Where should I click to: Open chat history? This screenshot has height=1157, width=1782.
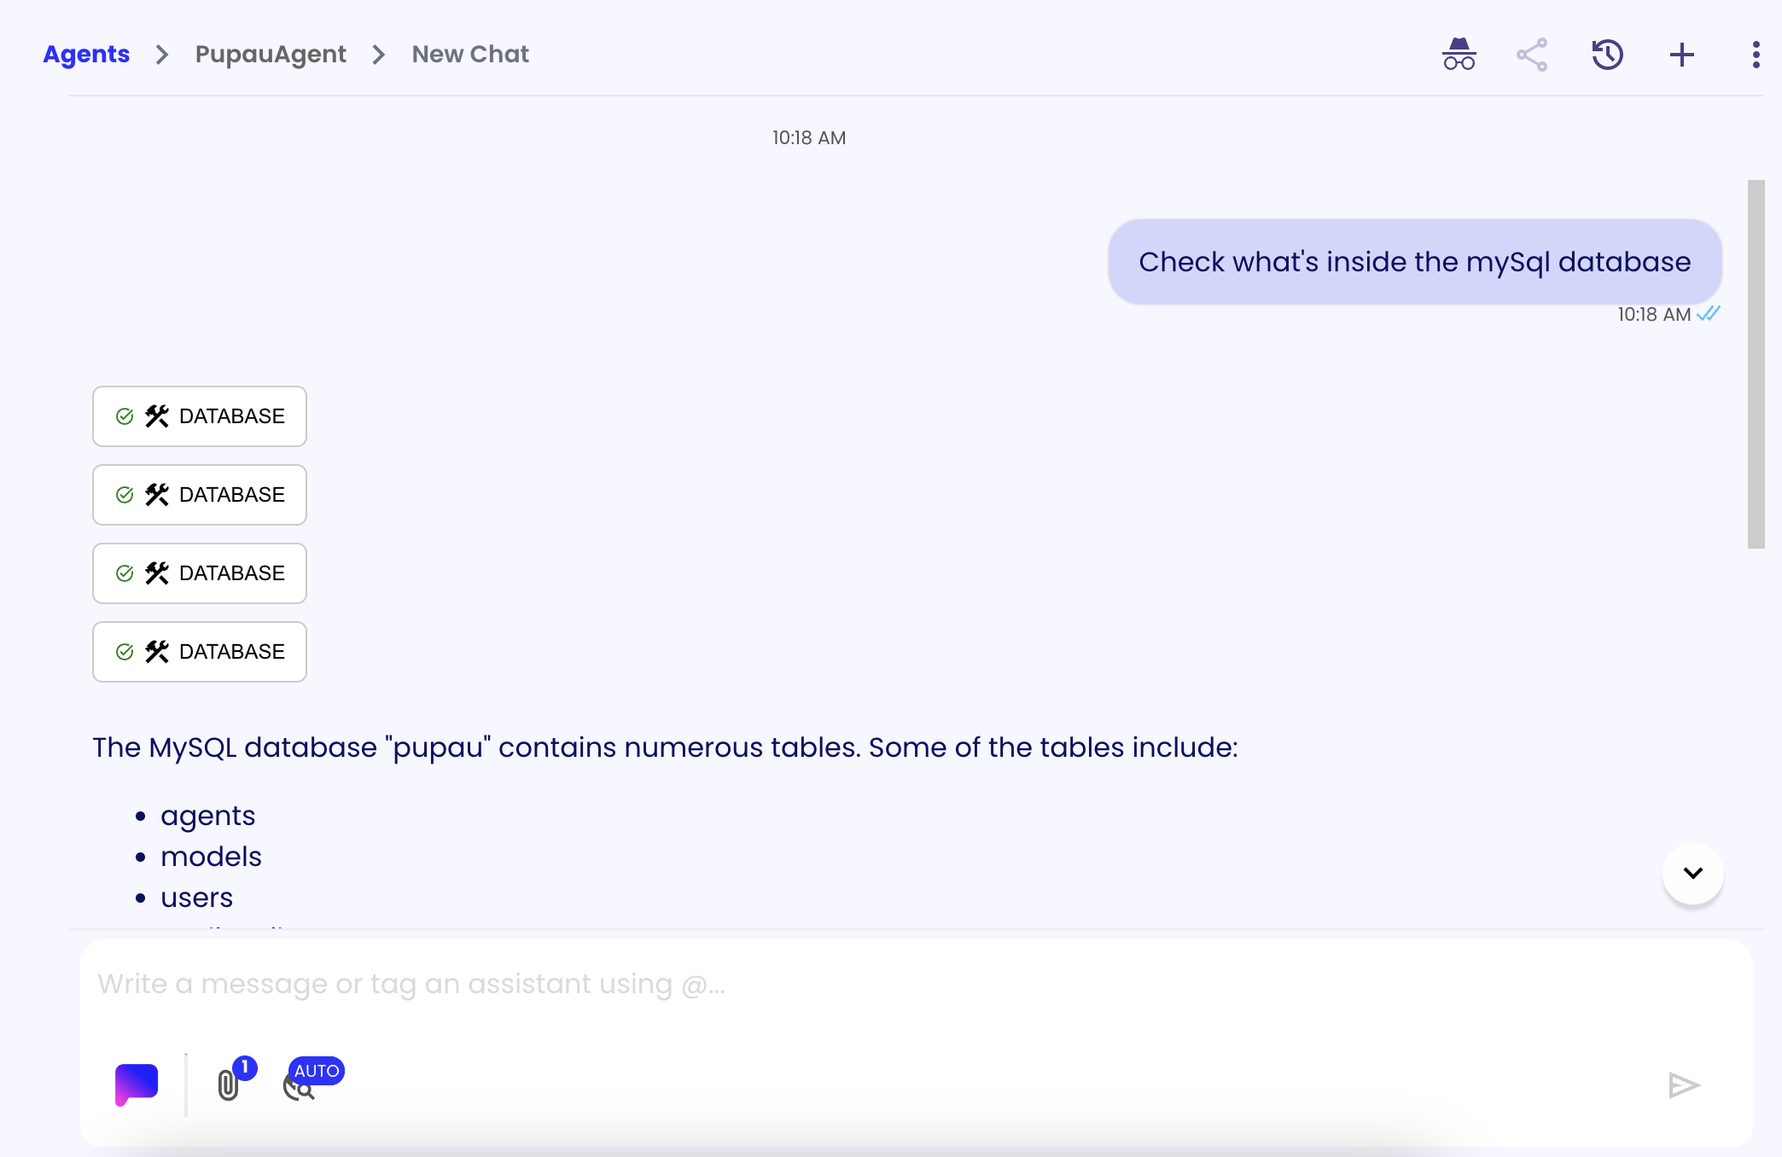click(1607, 55)
